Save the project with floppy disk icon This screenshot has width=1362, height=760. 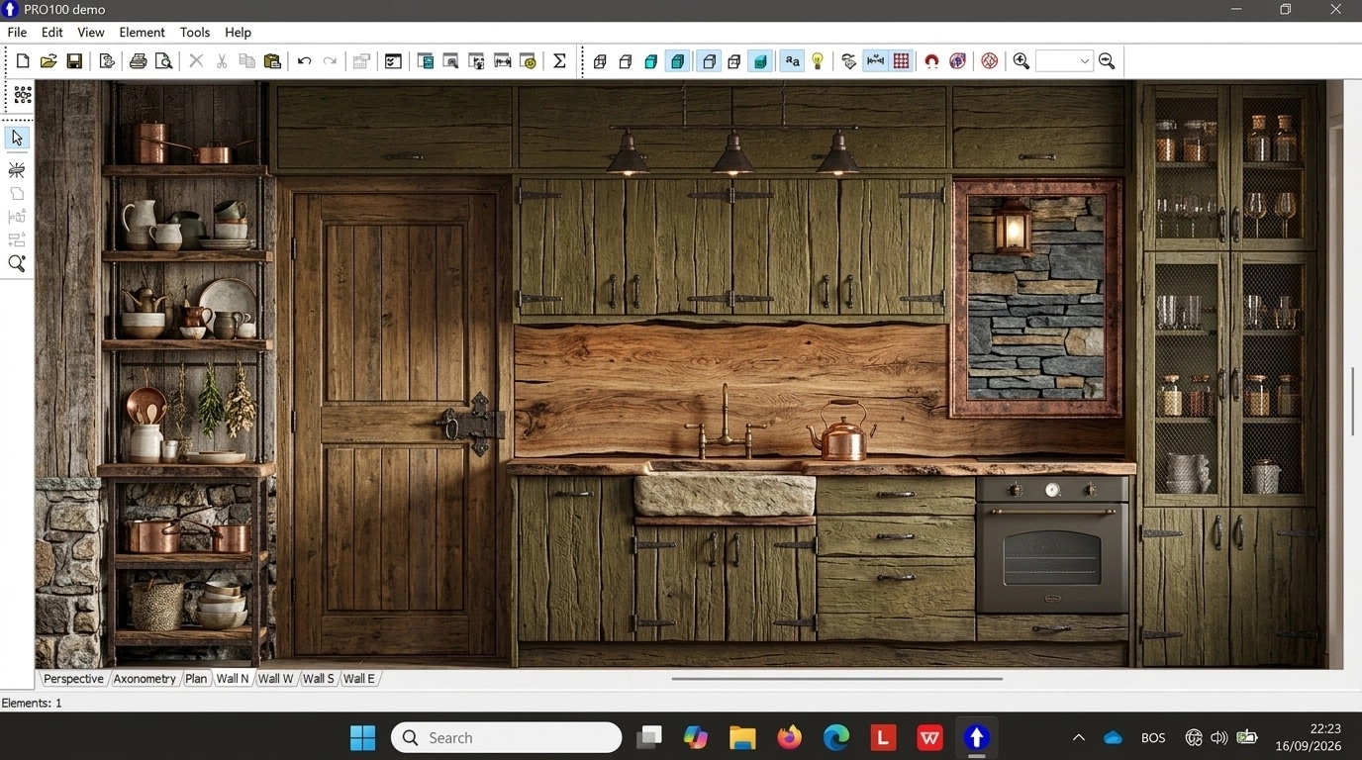tap(74, 61)
